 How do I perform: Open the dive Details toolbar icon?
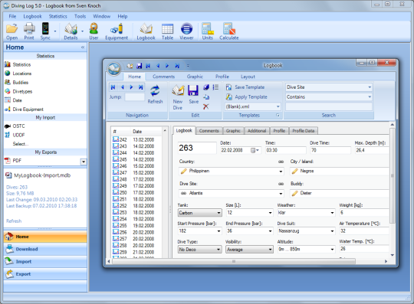[71, 31]
